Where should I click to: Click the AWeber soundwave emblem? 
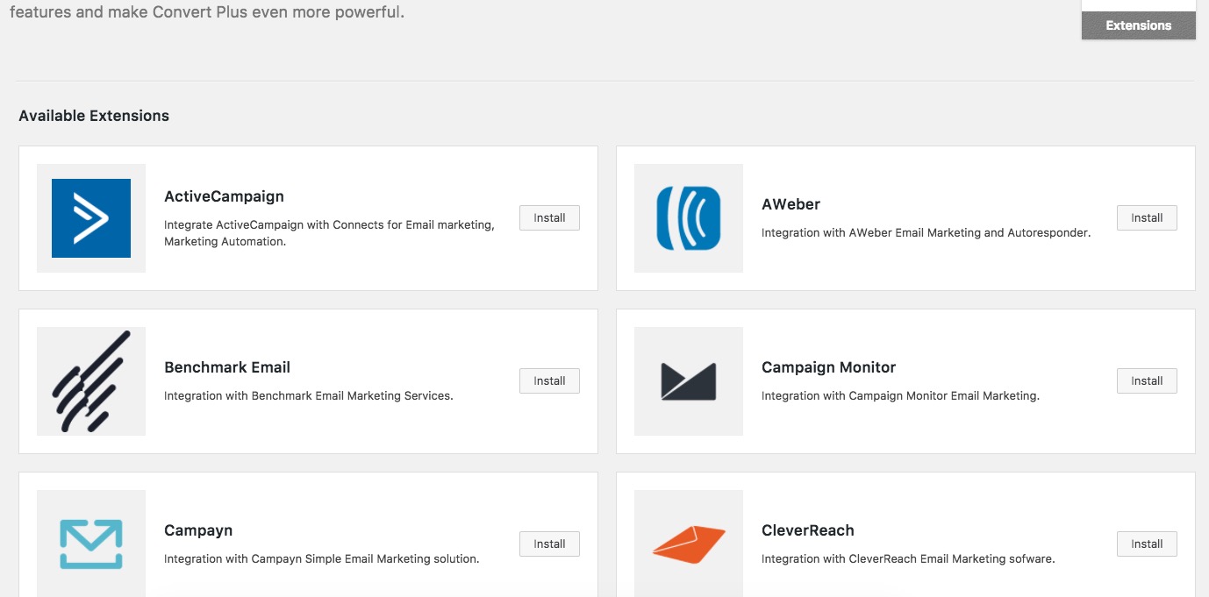click(x=688, y=217)
